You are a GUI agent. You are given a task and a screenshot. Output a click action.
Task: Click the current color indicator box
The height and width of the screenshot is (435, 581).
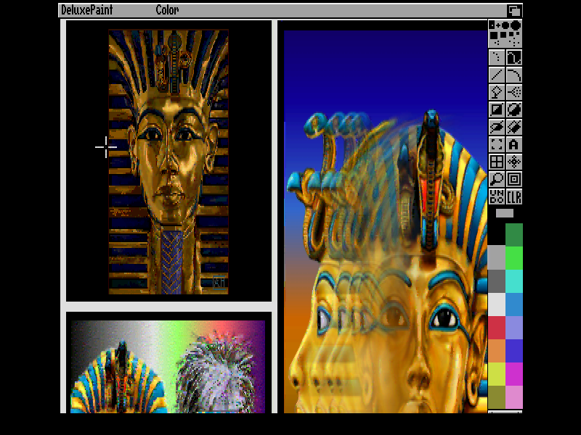505,213
